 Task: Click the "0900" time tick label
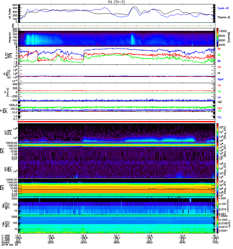(x=116, y=242)
